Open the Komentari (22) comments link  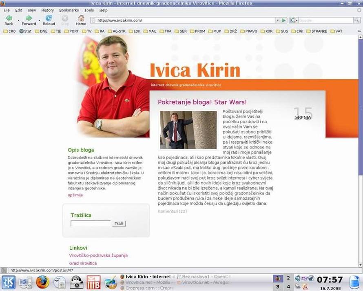(172, 211)
